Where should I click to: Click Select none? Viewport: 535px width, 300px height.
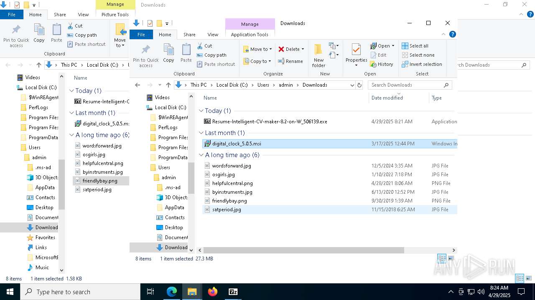click(x=418, y=55)
